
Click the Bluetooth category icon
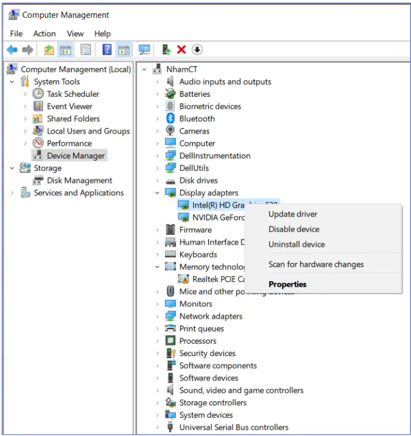coord(170,119)
